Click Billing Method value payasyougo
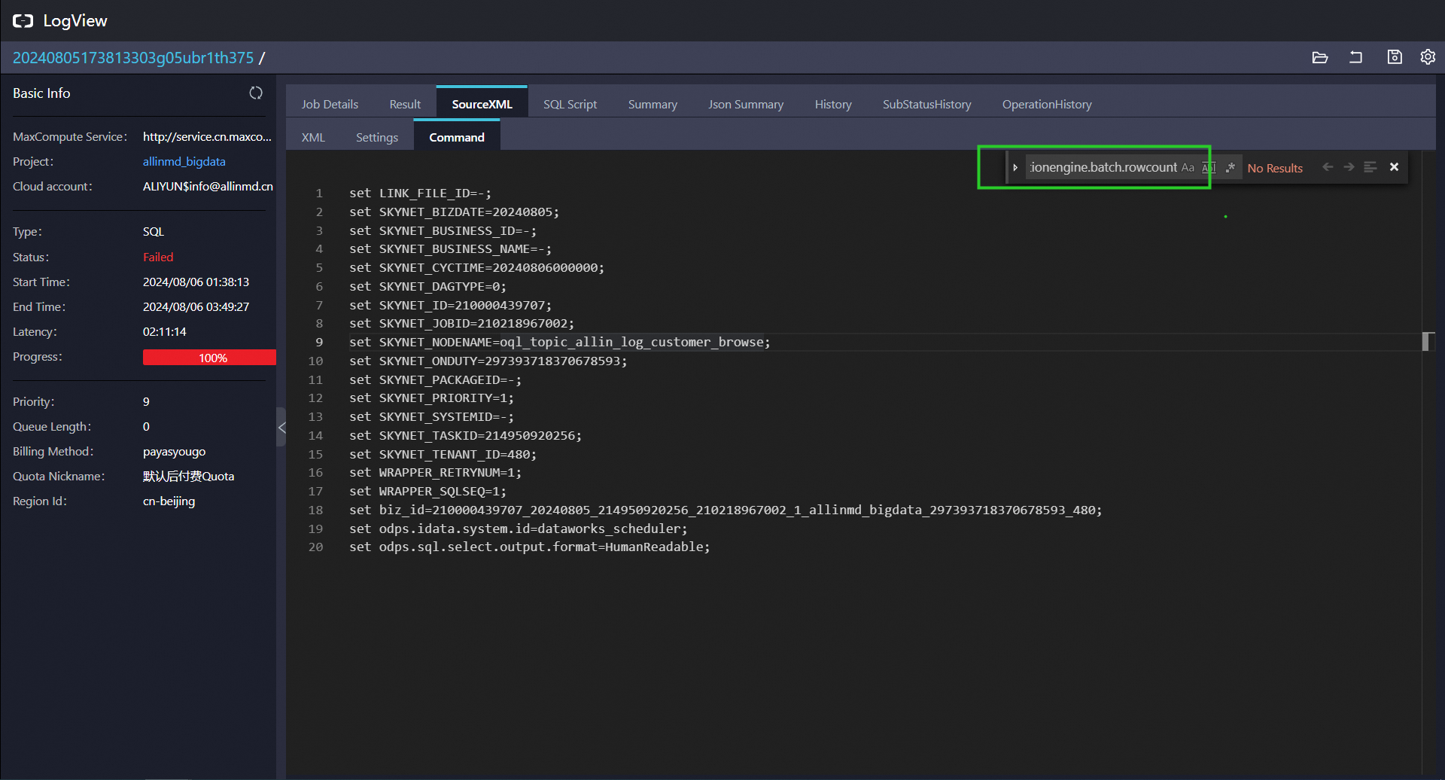 tap(174, 451)
